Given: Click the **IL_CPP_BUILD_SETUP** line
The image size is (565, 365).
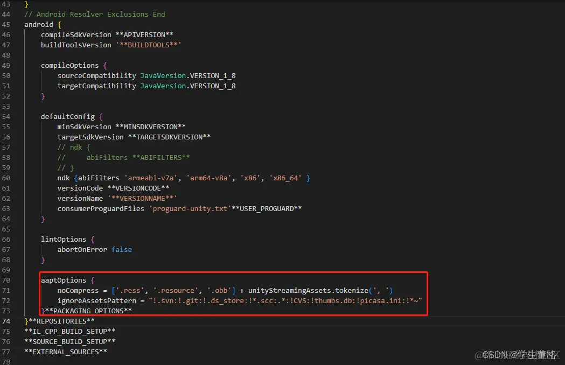Looking at the screenshot, I should 70,331.
